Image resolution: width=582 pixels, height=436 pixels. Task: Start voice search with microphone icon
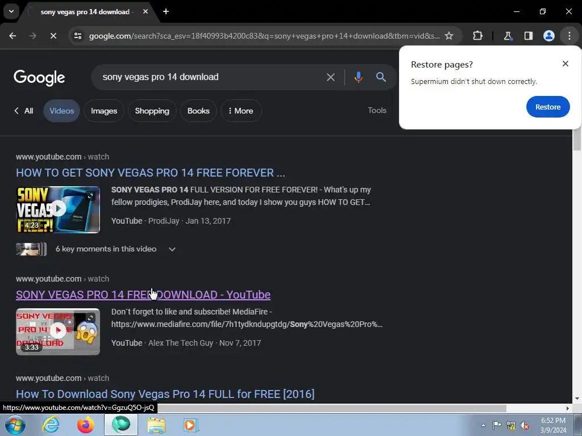pos(358,77)
